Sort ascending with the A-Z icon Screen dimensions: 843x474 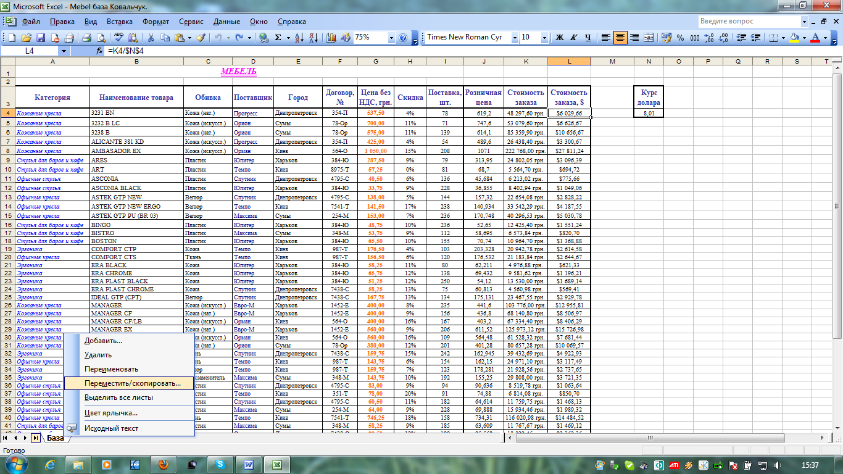(299, 38)
